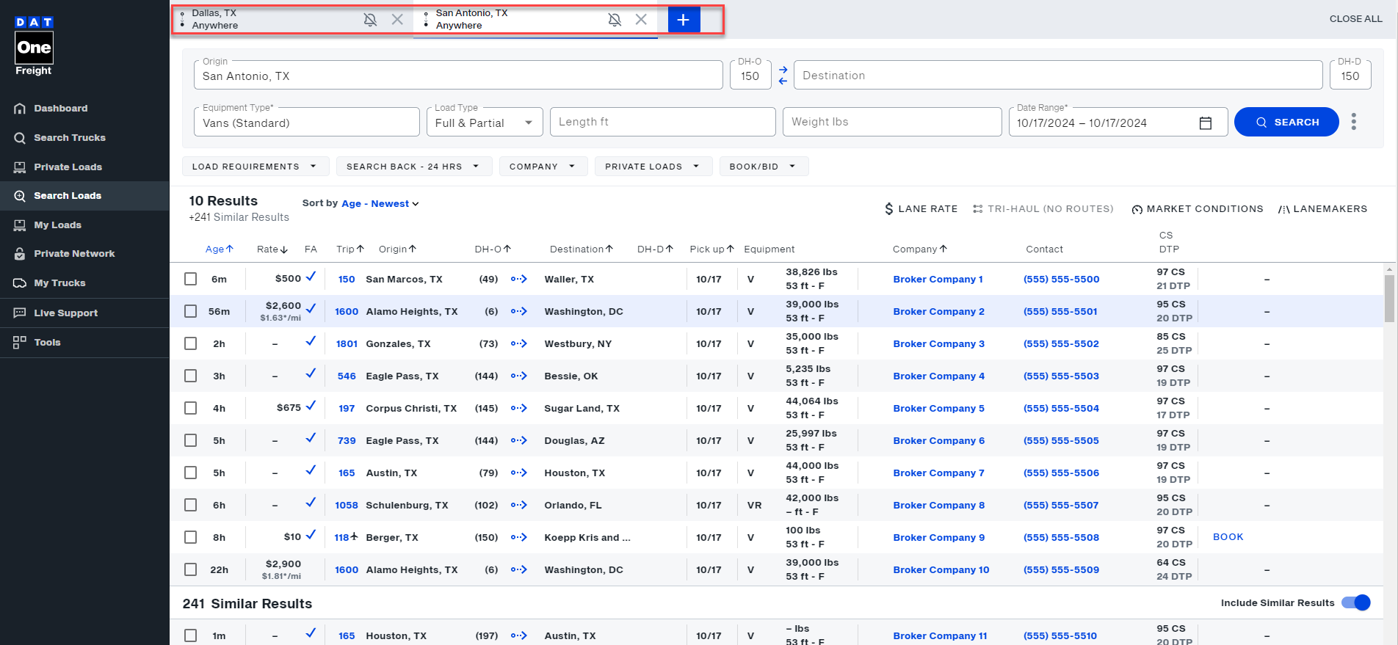Mute alerts on Dallas, TX tab

[x=371, y=20]
